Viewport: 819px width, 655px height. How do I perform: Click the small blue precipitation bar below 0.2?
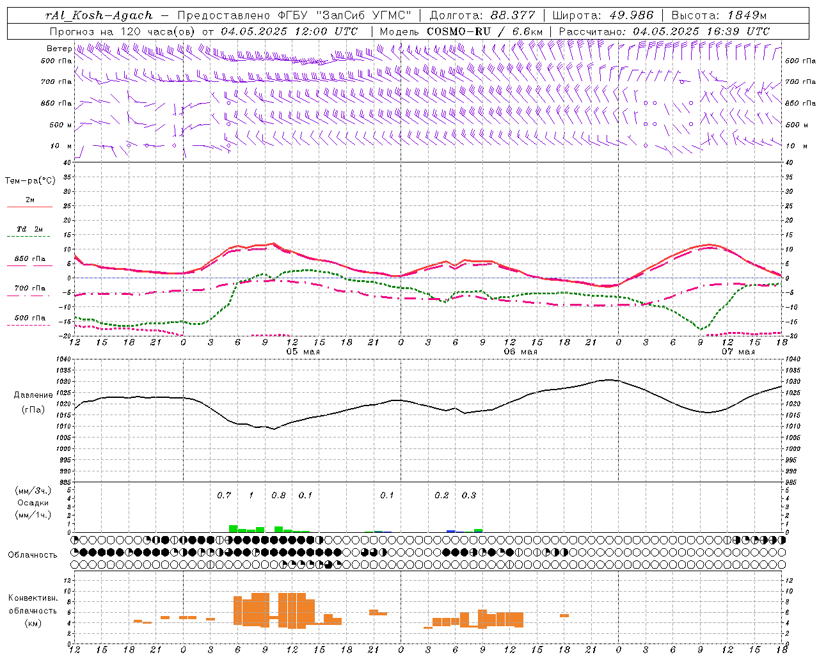451,531
